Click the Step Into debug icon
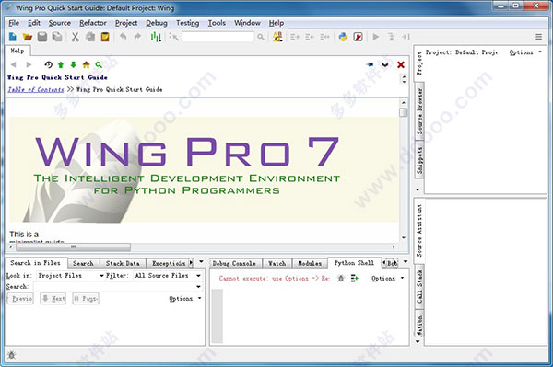The height and width of the screenshot is (367, 553). 391,37
